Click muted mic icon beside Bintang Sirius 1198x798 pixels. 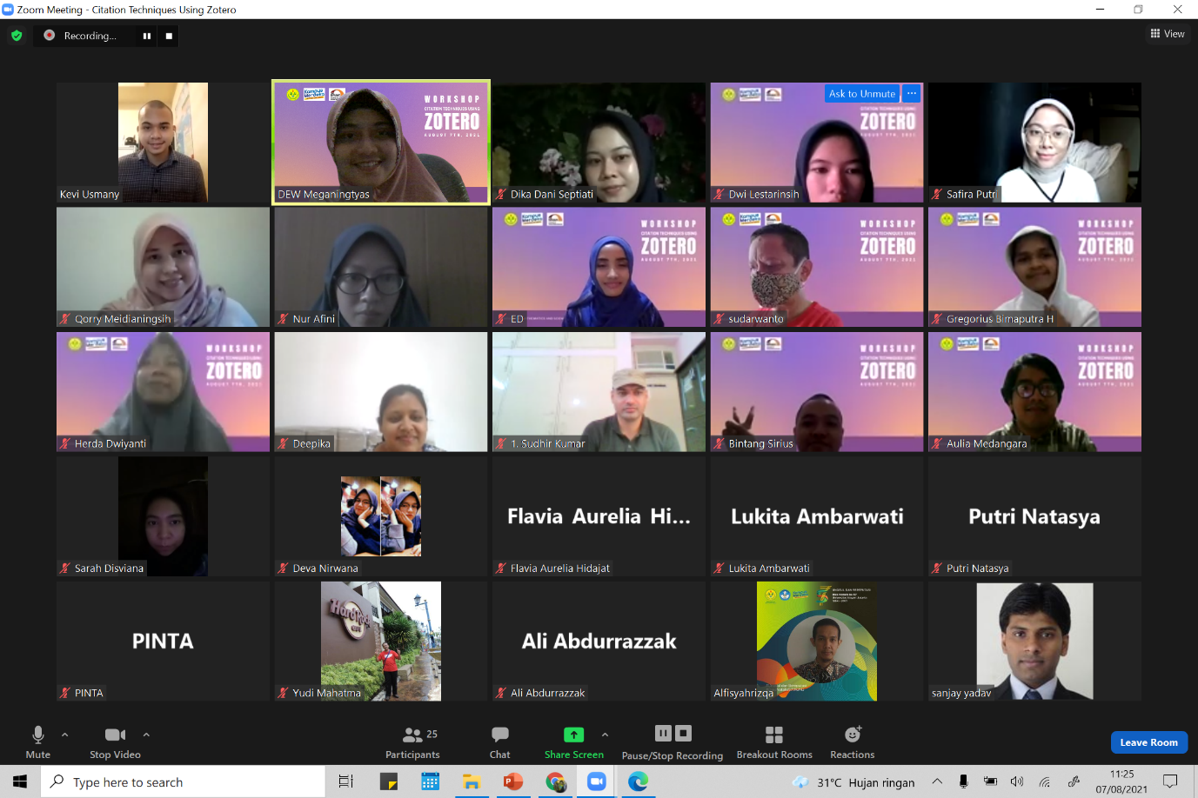(719, 444)
